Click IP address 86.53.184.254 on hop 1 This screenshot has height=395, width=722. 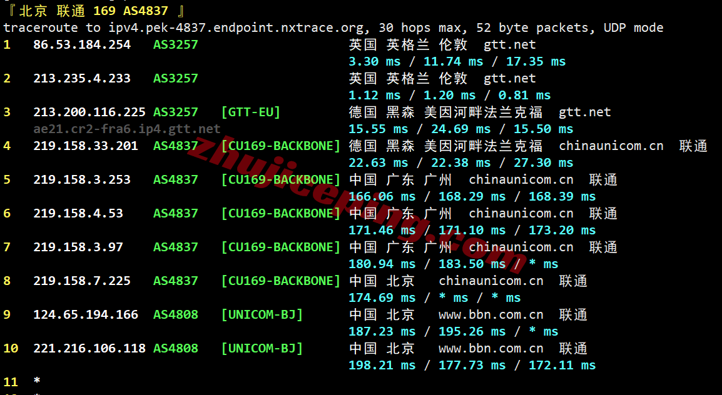pos(82,44)
